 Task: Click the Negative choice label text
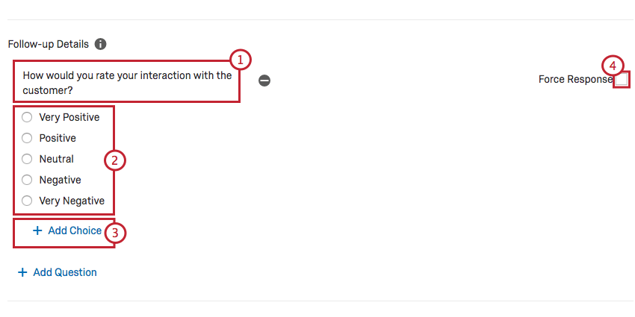point(60,180)
